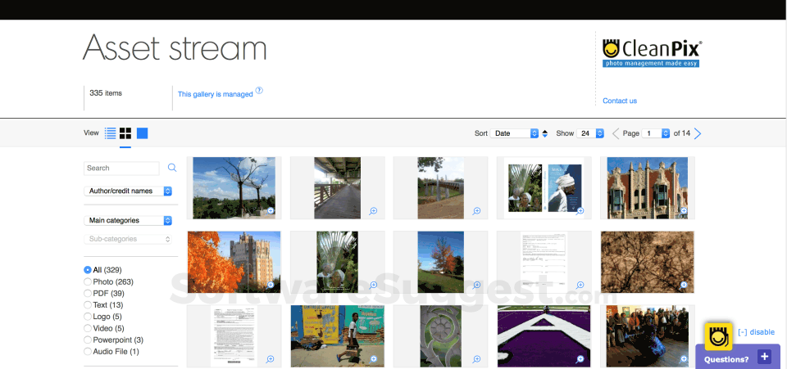
Task: Click the CleanPix chat widget icon
Action: point(718,336)
